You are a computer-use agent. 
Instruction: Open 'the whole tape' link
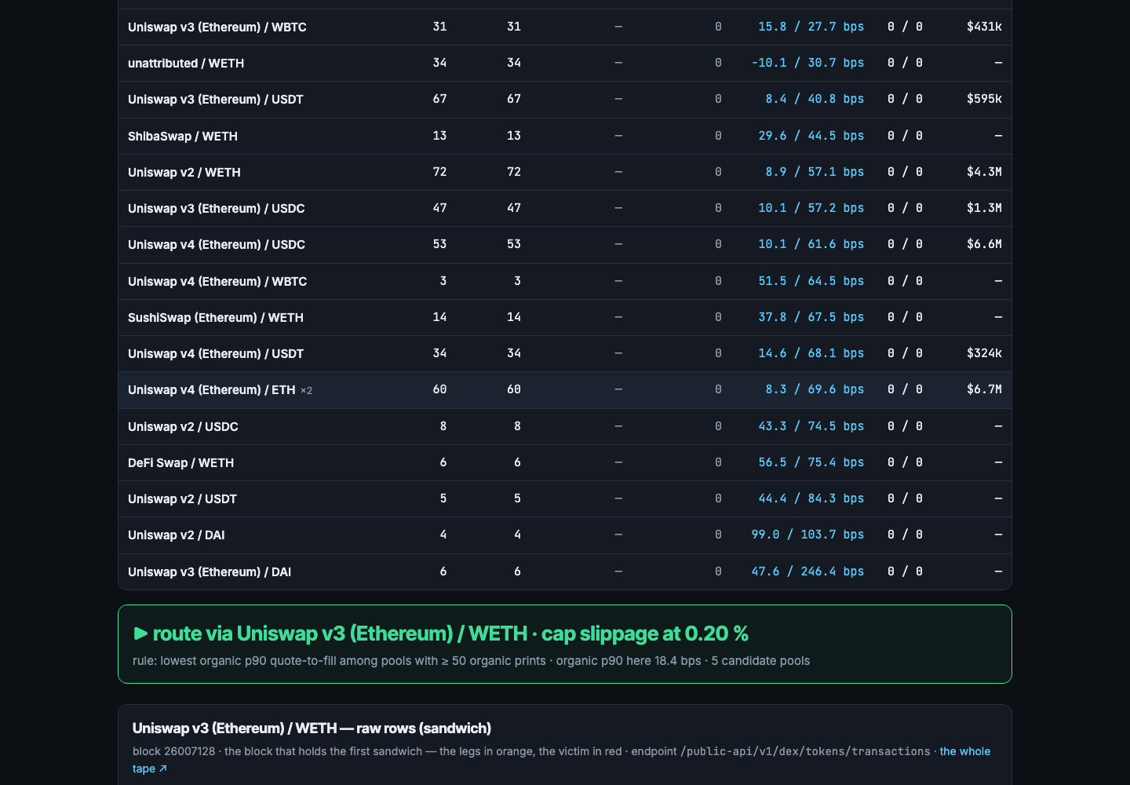click(x=965, y=751)
